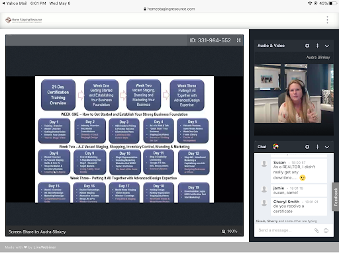Screen dimensions: 339x254
Task: Open the emoji picker in chat
Action: [326, 230]
